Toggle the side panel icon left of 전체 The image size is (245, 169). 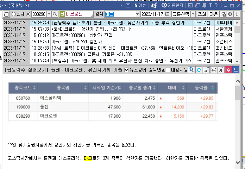click(x=6, y=14)
